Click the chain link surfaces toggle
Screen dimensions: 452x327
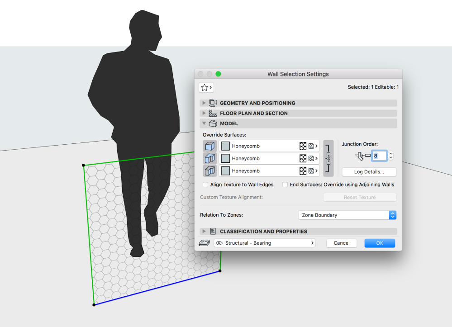click(328, 158)
